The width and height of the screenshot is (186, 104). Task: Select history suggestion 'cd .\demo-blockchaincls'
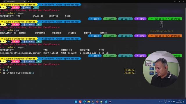coord(18,73)
